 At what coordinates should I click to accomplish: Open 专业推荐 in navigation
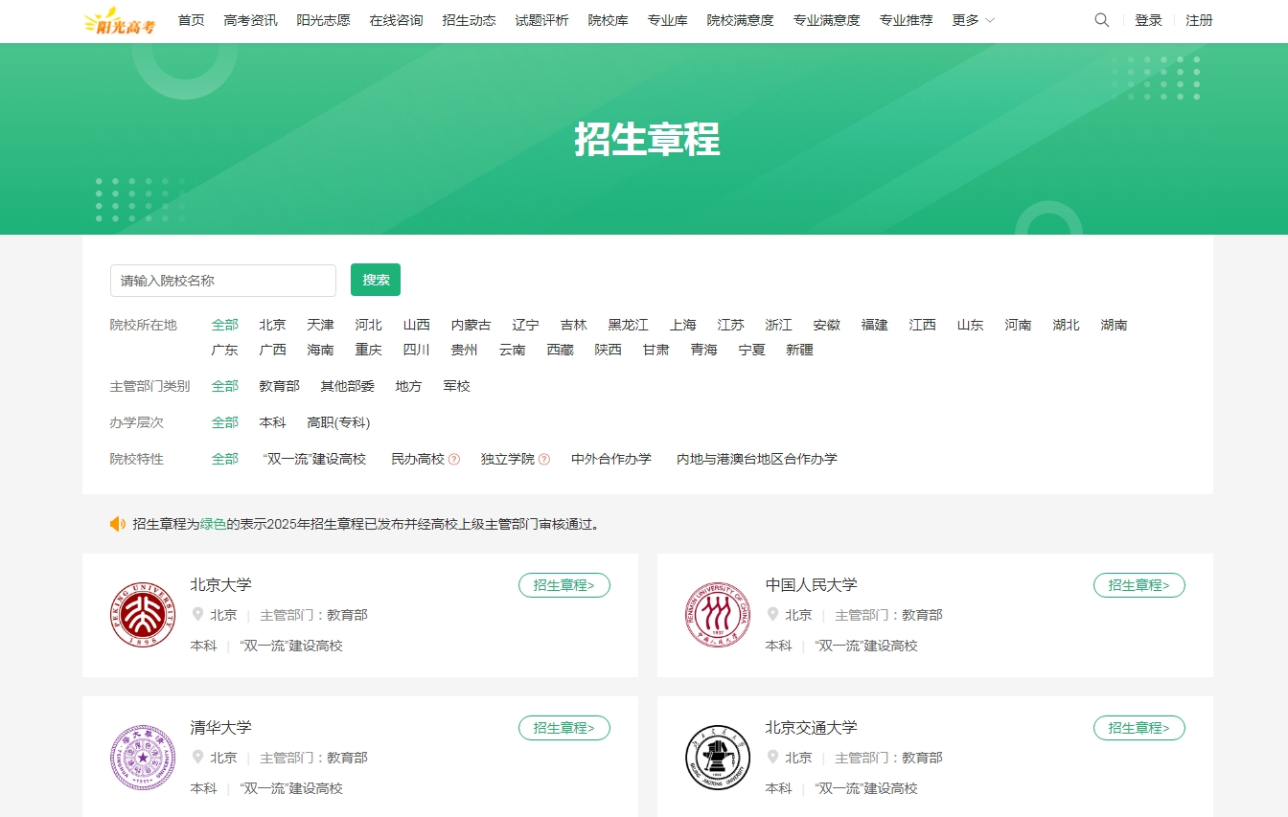907,20
